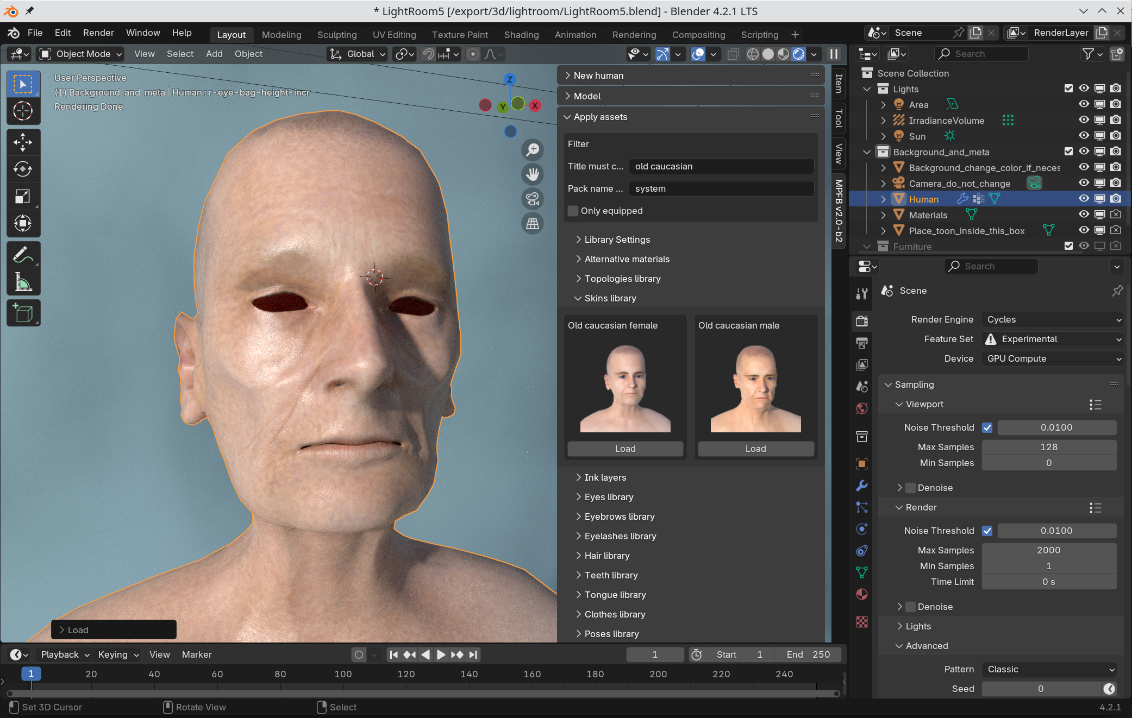Screen dimensions: 1132x718
Task: Open the Modifiers wrench properties tab
Action: [862, 486]
